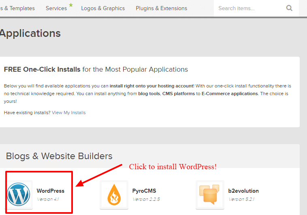
Task: Click the FREE One-Click Installs heading
Action: [96, 69]
